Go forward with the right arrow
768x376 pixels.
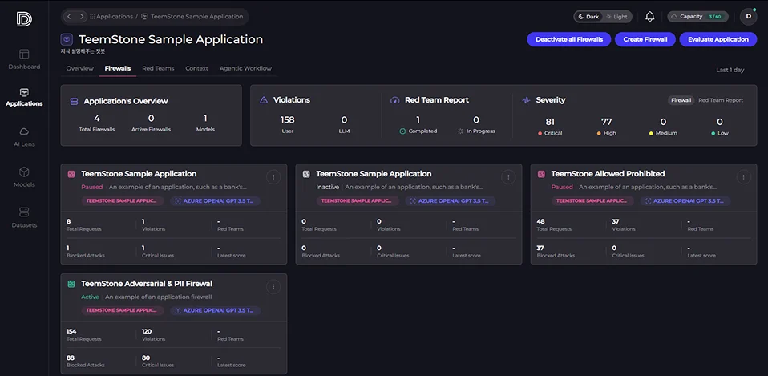click(x=81, y=17)
